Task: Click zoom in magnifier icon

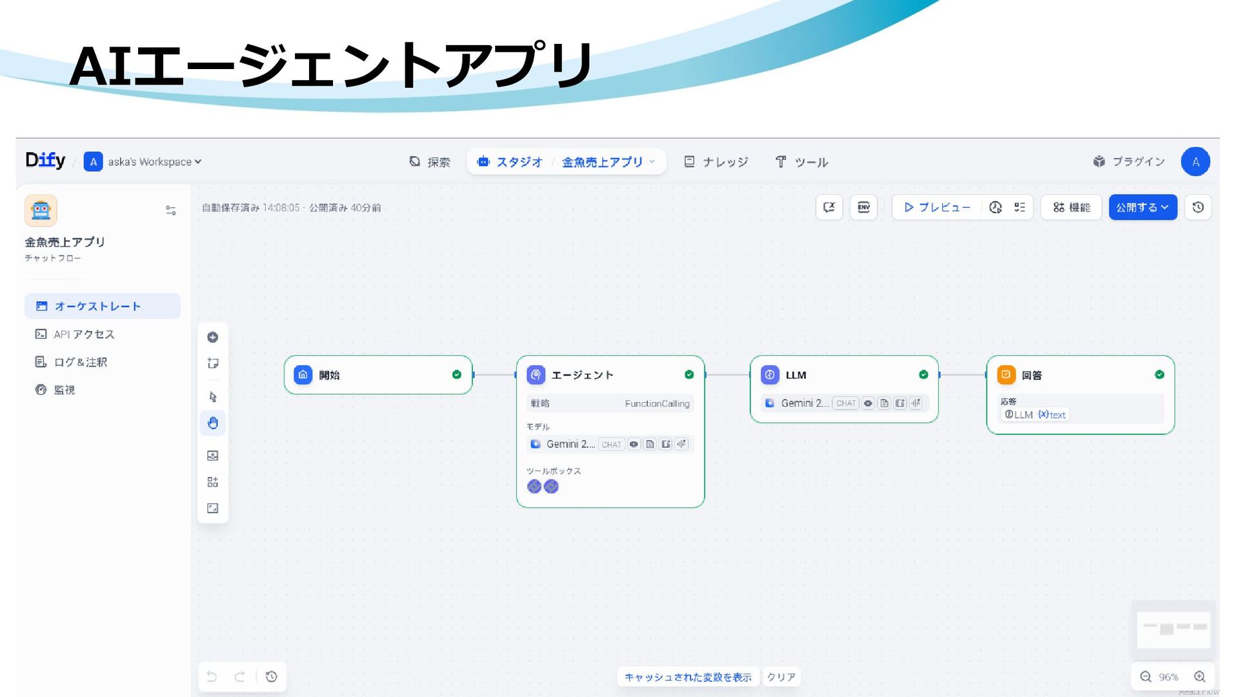Action: tap(1200, 676)
